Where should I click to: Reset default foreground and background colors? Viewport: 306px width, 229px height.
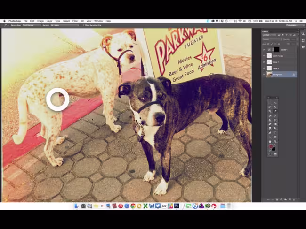click(x=270, y=151)
